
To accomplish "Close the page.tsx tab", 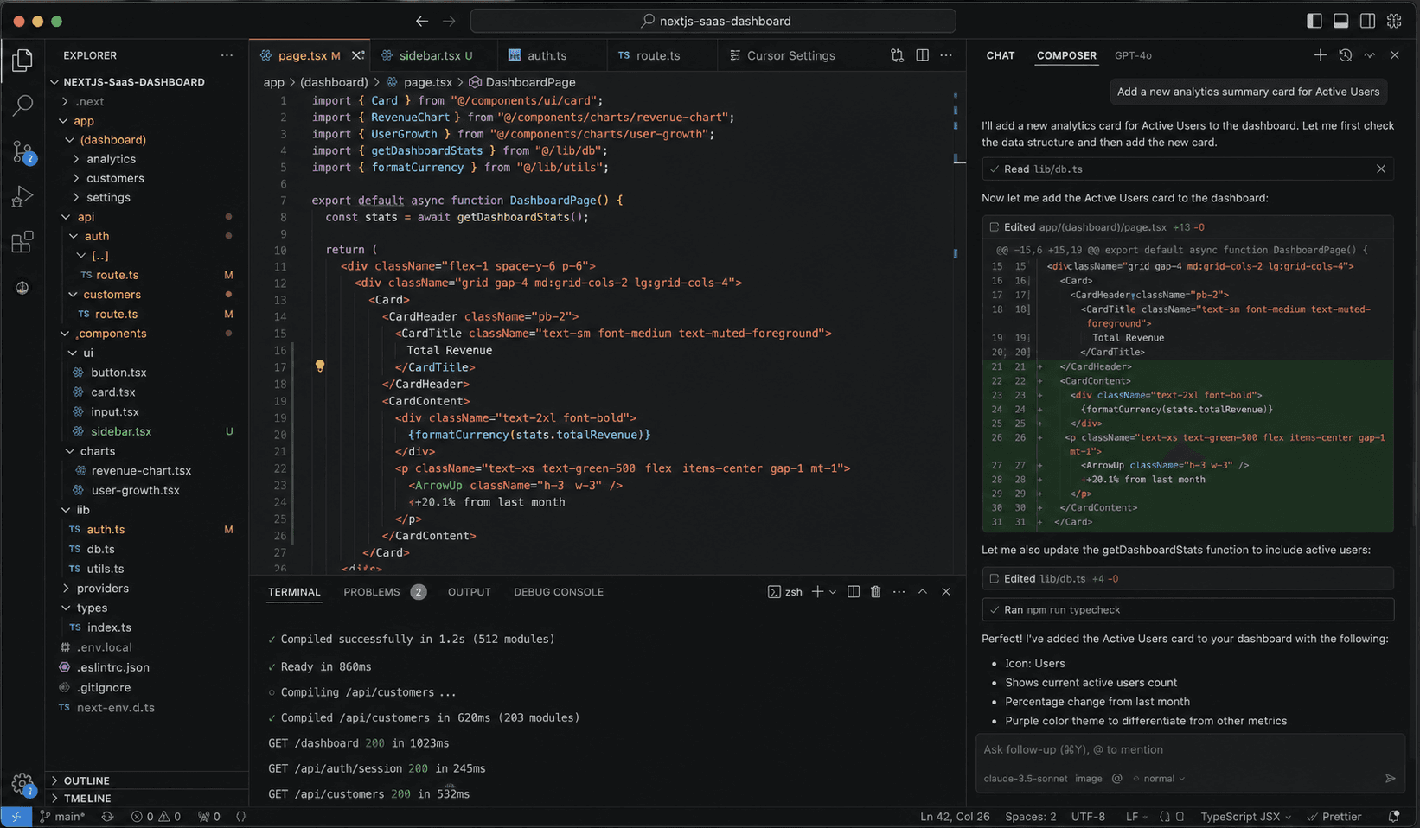I will (x=357, y=55).
